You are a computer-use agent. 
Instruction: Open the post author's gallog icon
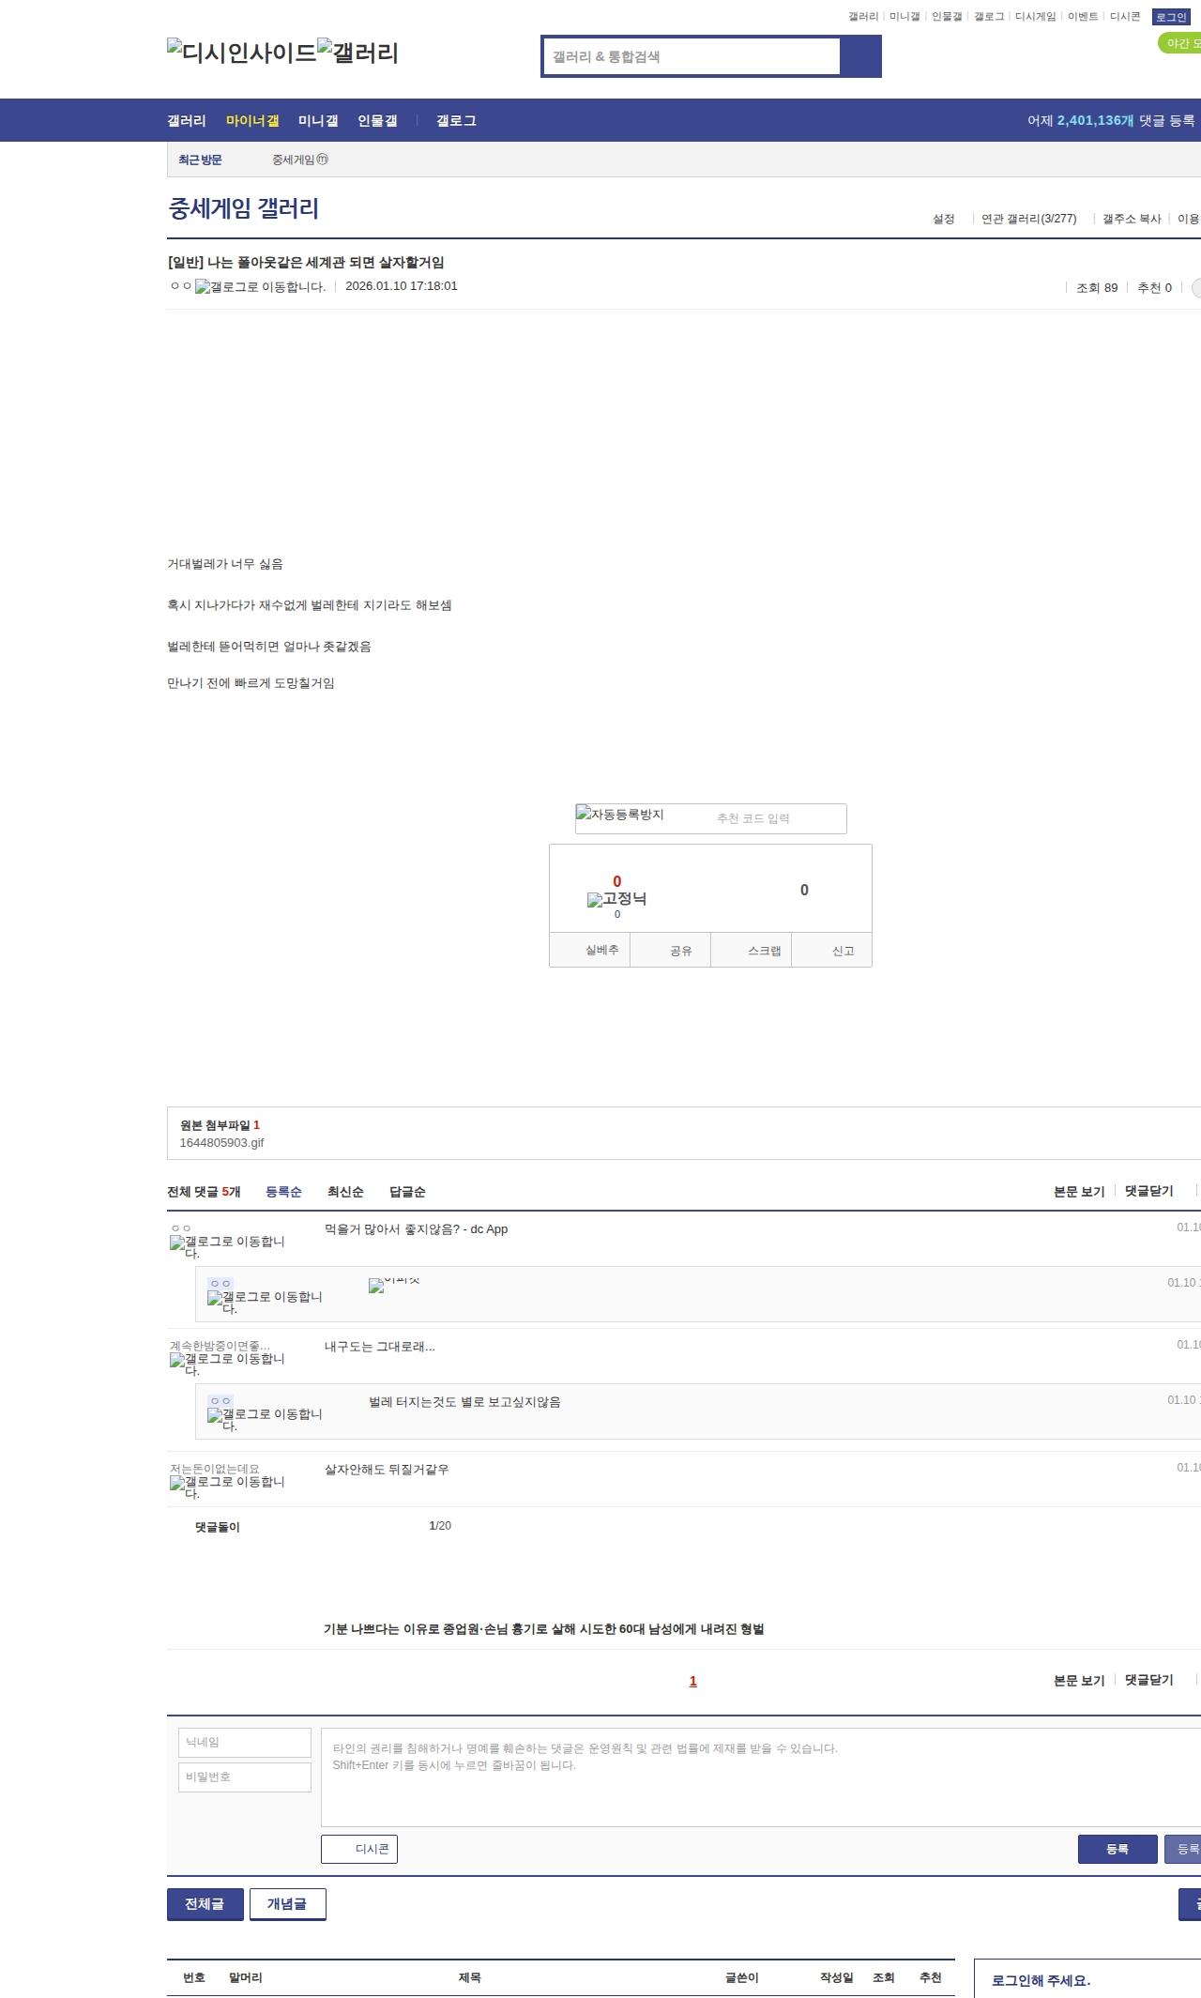click(x=260, y=287)
